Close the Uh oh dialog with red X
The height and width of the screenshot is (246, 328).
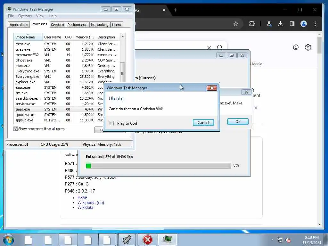coord(212,88)
